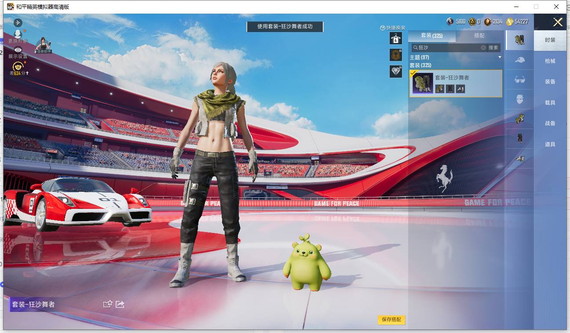This screenshot has width=570, height=333.
Task: Expand the 主题 (97) dropdown arrow
Action: click(x=500, y=57)
